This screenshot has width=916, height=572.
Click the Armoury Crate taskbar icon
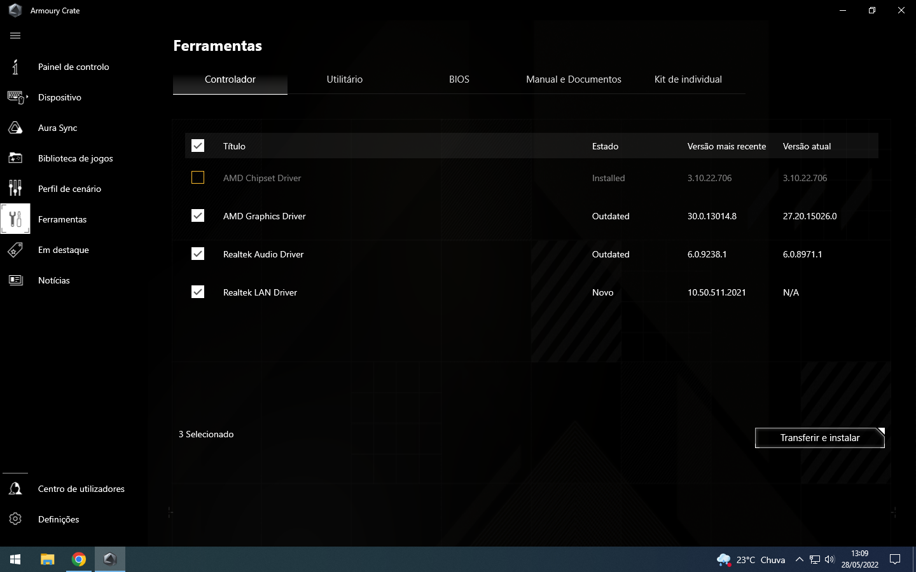point(110,559)
